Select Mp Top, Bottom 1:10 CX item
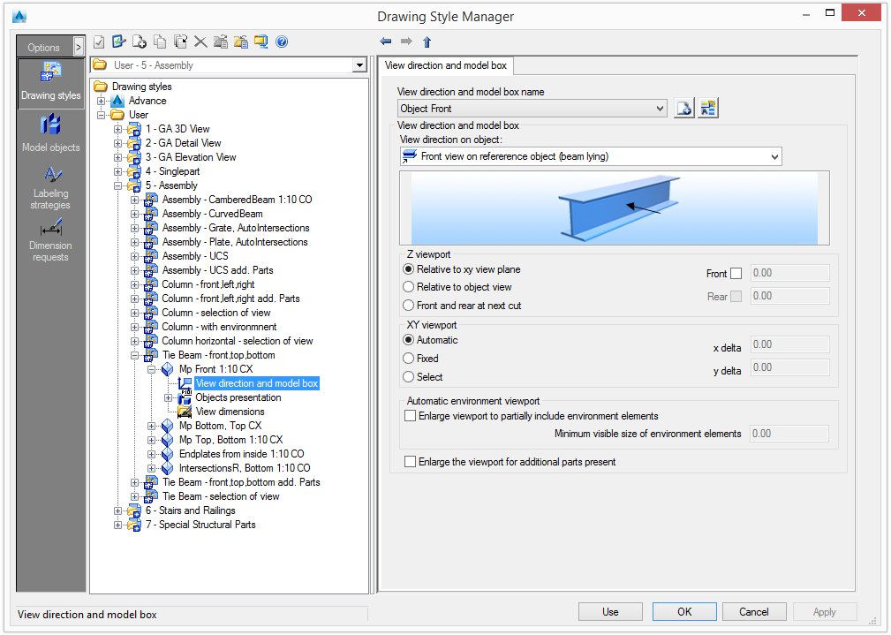 pos(230,440)
